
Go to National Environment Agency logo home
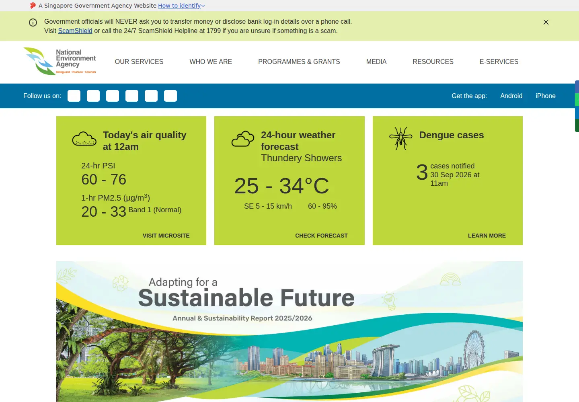60,62
